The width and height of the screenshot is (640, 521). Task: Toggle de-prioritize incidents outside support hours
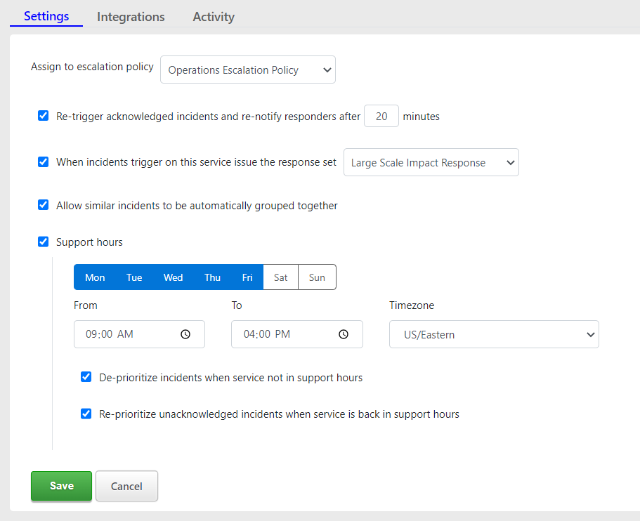click(x=86, y=377)
